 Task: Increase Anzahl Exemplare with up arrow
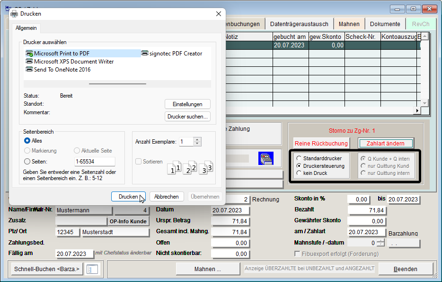point(197,139)
